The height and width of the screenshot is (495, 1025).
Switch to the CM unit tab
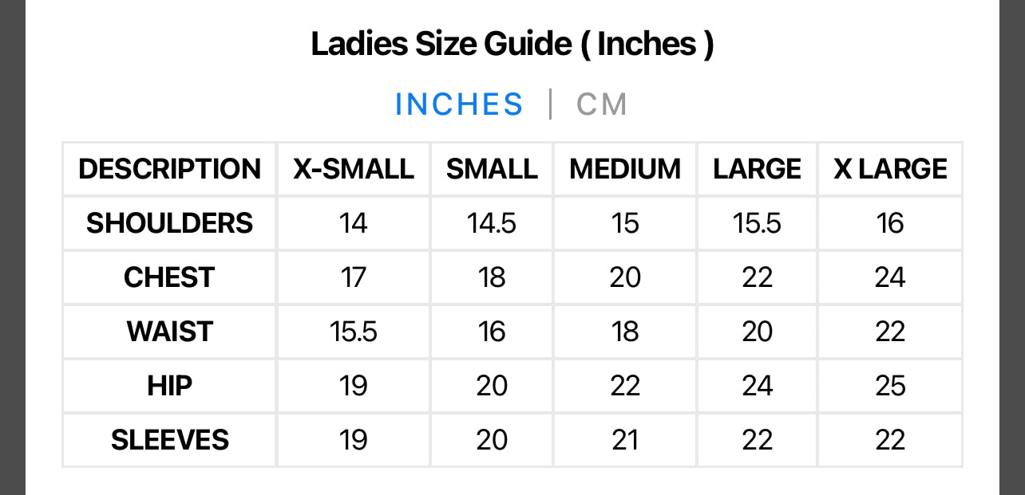point(602,104)
